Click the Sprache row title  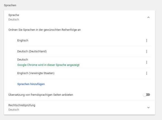coord(14,15)
